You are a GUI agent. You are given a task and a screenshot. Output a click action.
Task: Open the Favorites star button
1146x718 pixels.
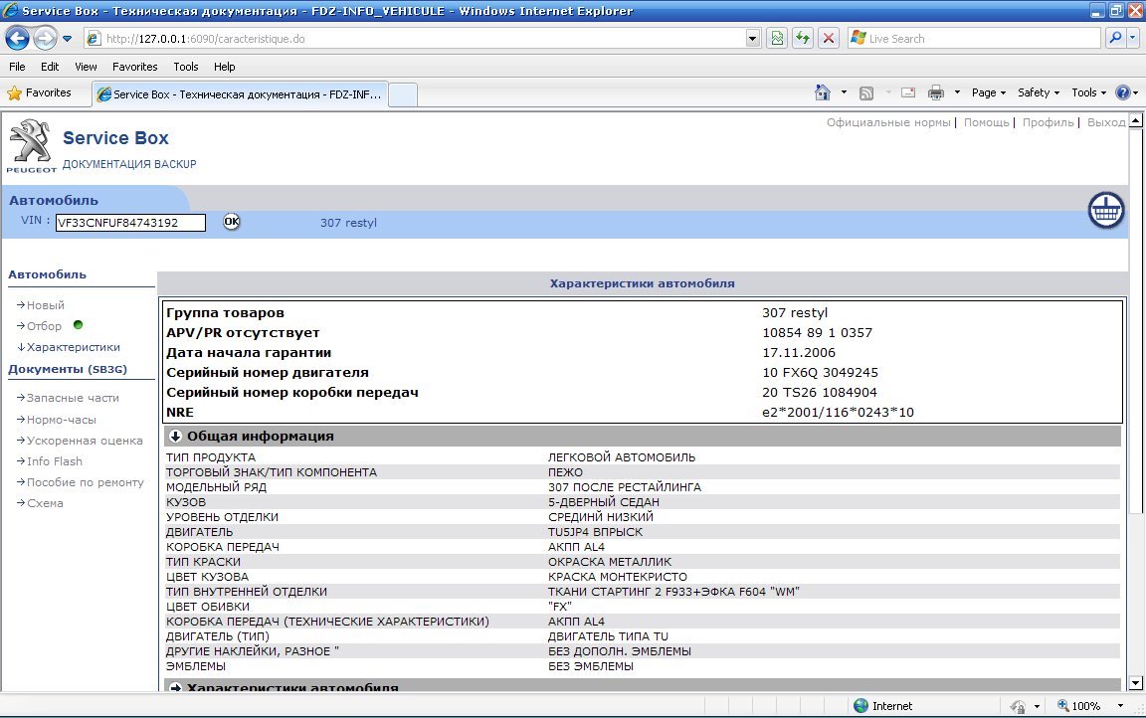[40, 92]
